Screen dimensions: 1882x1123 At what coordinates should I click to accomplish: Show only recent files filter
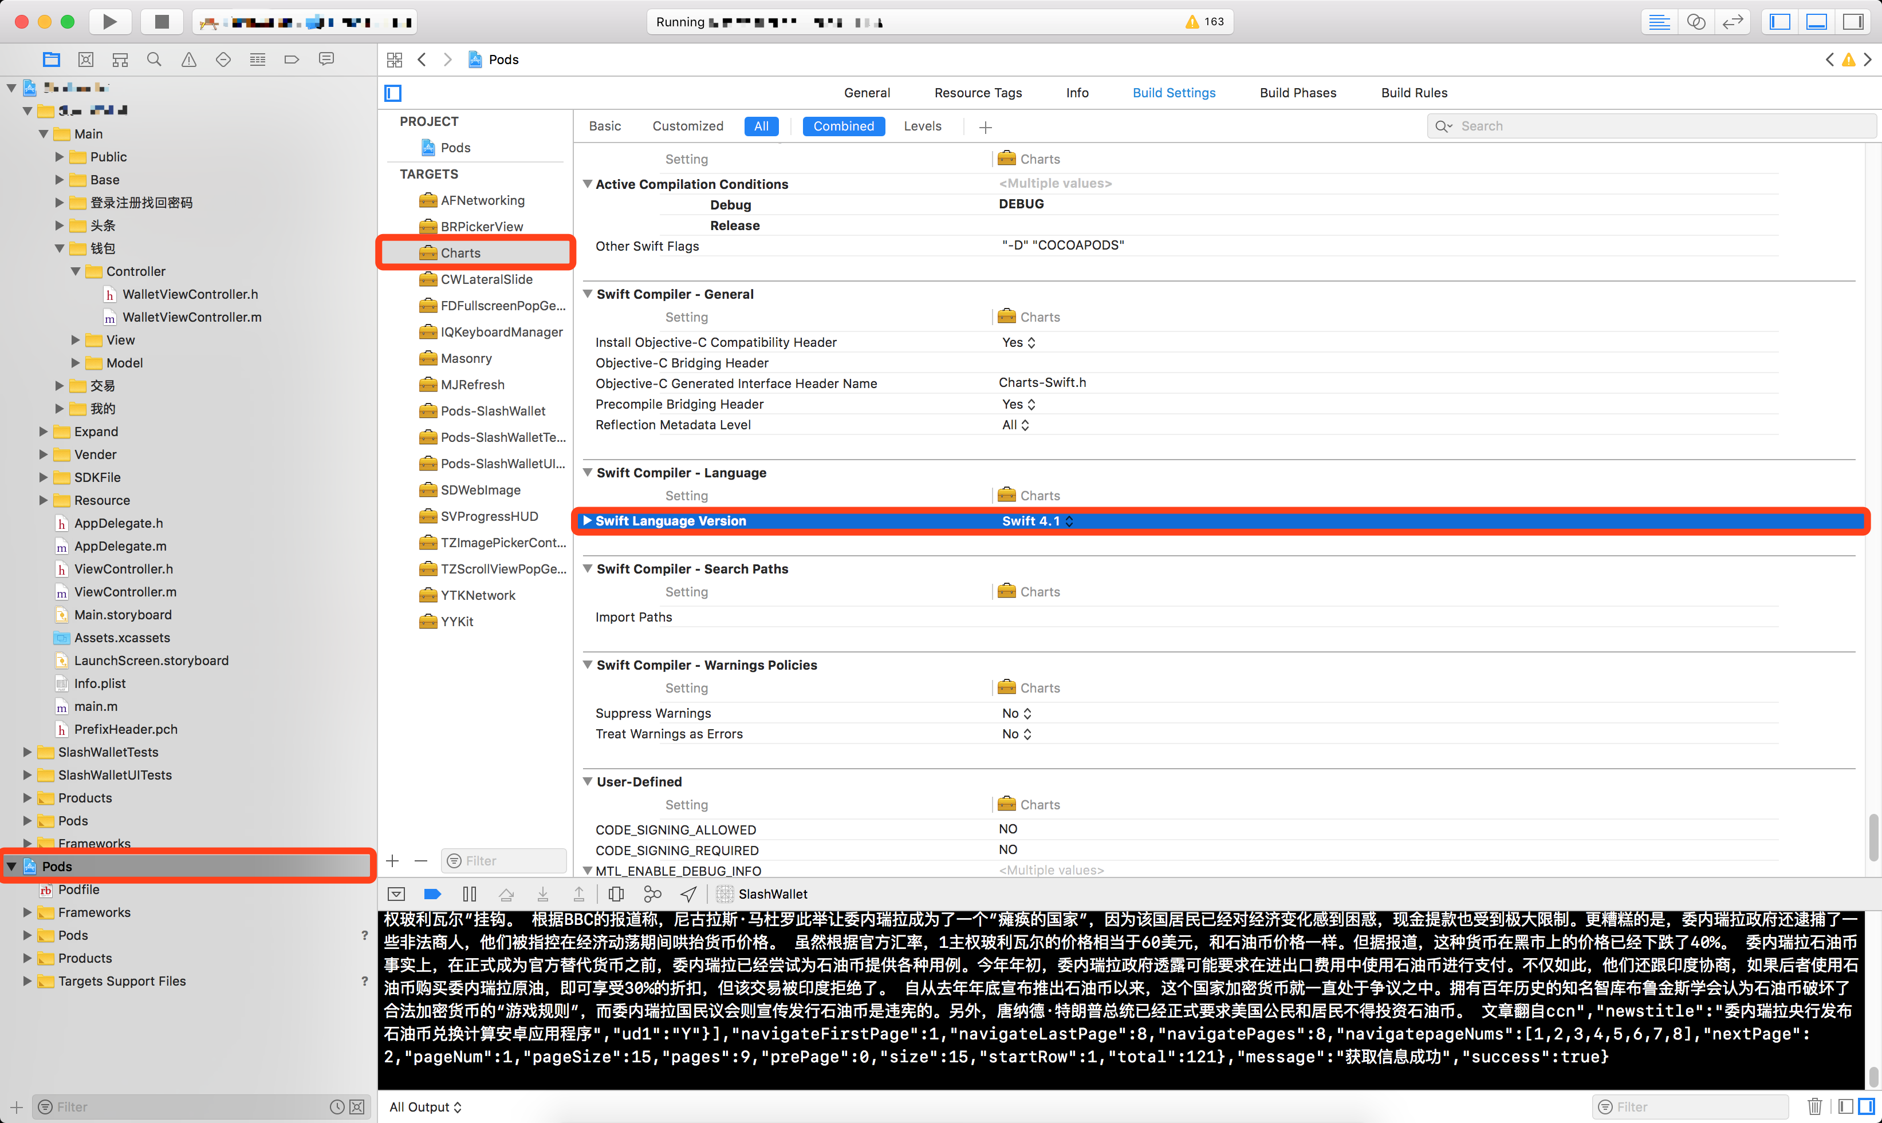pos(337,1107)
